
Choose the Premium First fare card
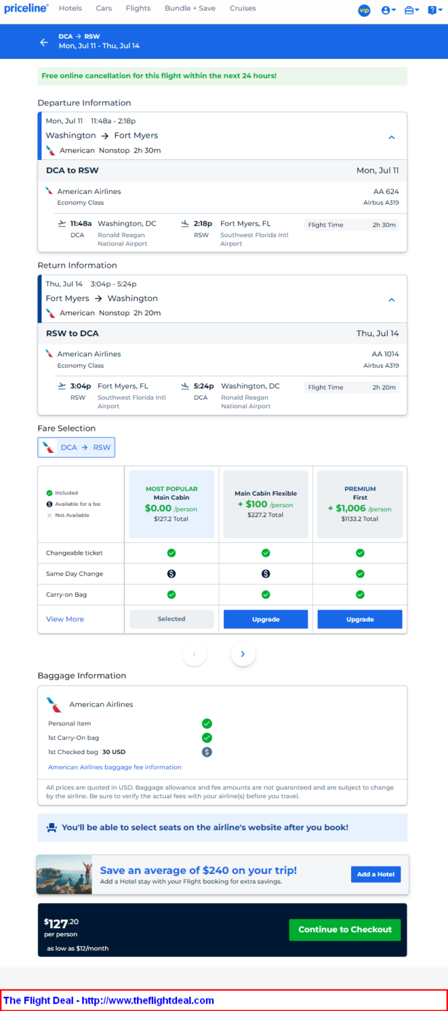point(360,504)
